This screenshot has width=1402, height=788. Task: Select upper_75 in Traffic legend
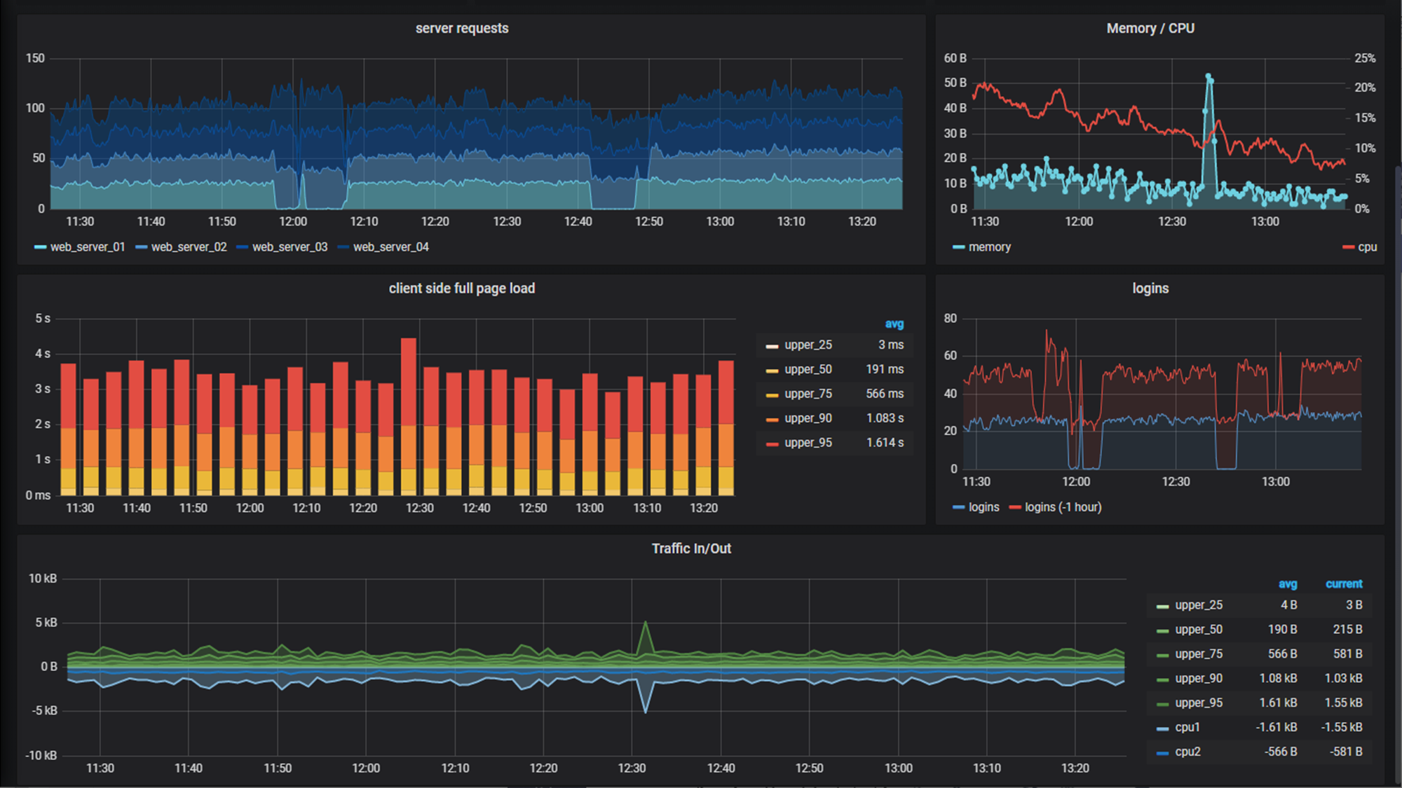pos(1199,654)
